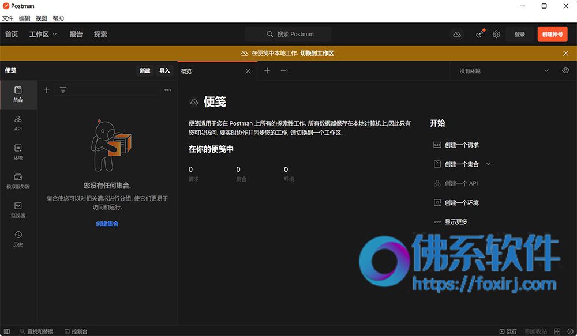Open the 监视器 (Monitors) sidebar section
This screenshot has width=577, height=336.
pos(18,210)
